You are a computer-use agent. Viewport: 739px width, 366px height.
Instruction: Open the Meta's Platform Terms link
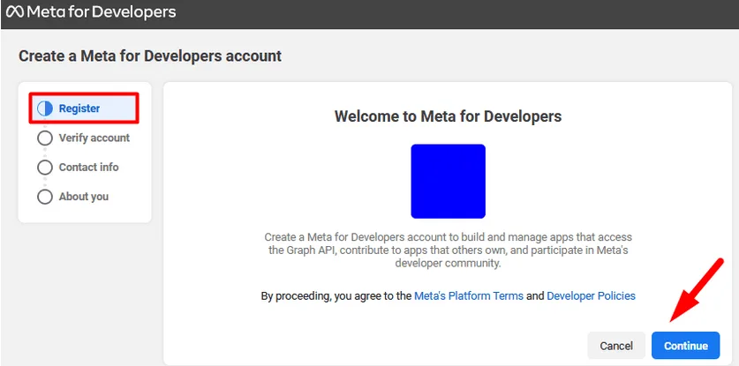point(468,296)
